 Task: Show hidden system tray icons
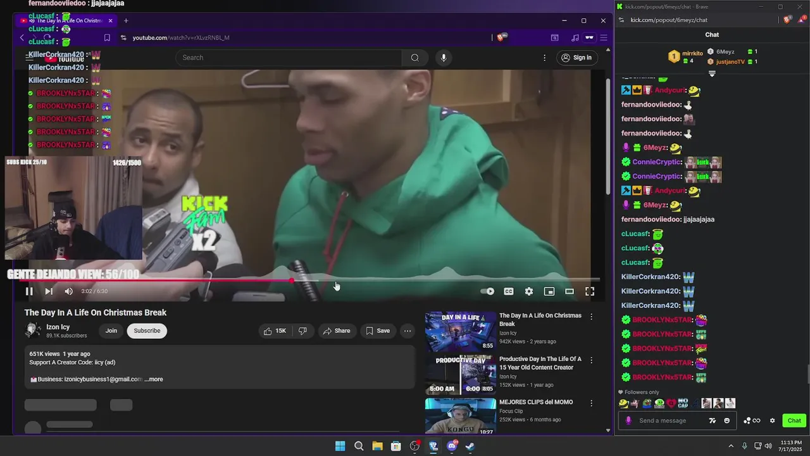pyautogui.click(x=731, y=446)
